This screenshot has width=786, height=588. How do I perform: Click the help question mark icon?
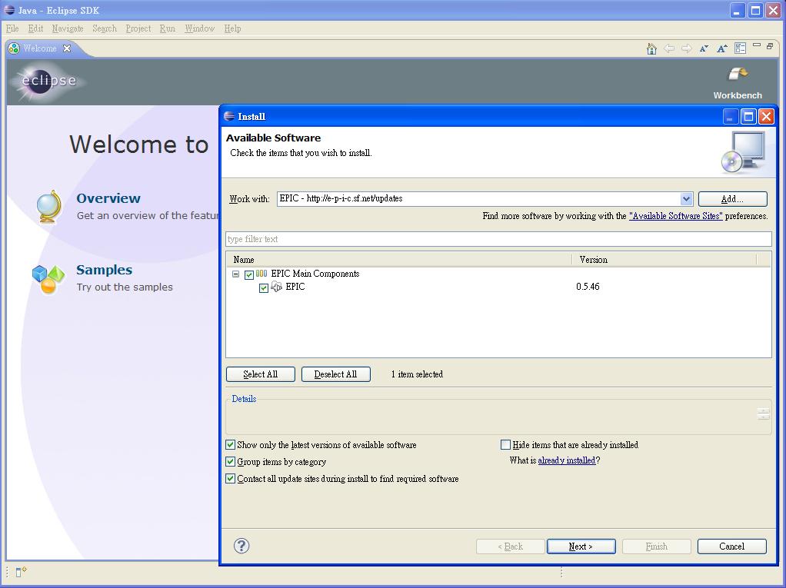coord(241,546)
